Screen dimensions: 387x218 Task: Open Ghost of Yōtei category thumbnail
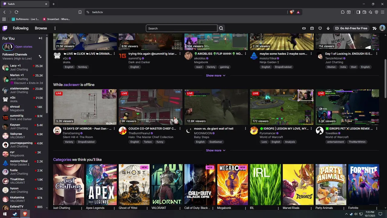[134, 185]
